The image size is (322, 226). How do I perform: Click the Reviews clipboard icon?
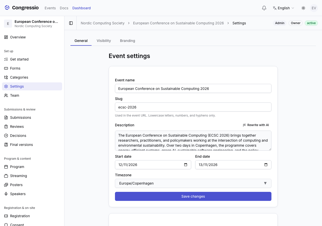[6, 127]
